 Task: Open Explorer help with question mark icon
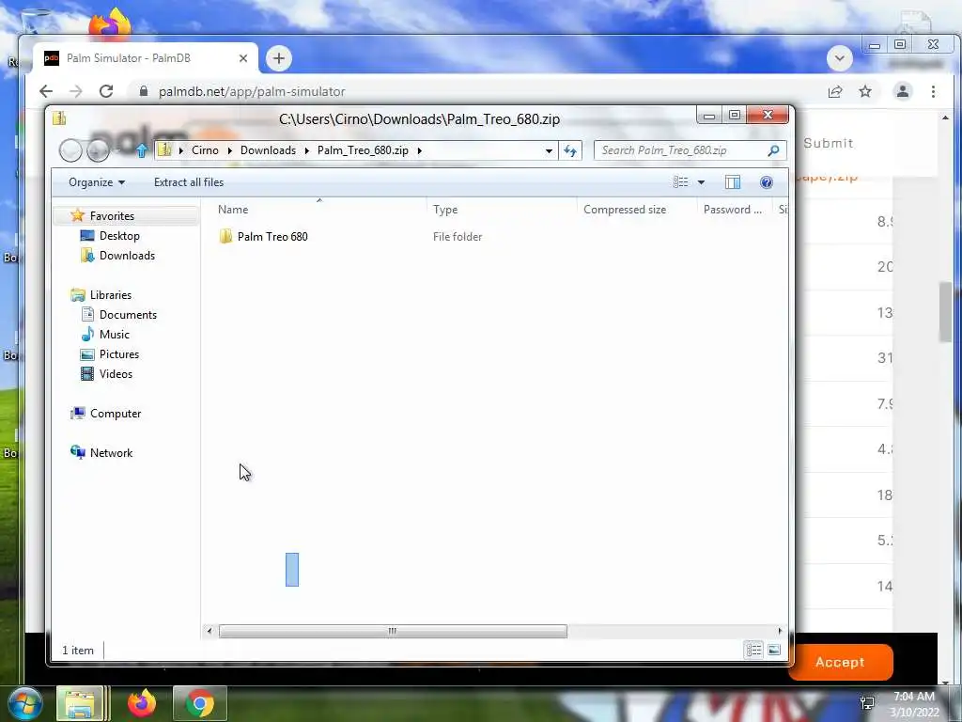767,182
